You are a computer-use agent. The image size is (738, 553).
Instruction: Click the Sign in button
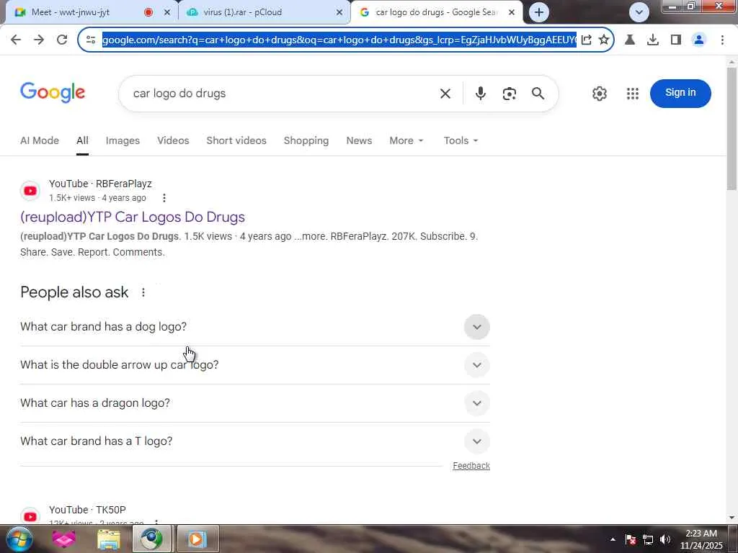pos(680,93)
